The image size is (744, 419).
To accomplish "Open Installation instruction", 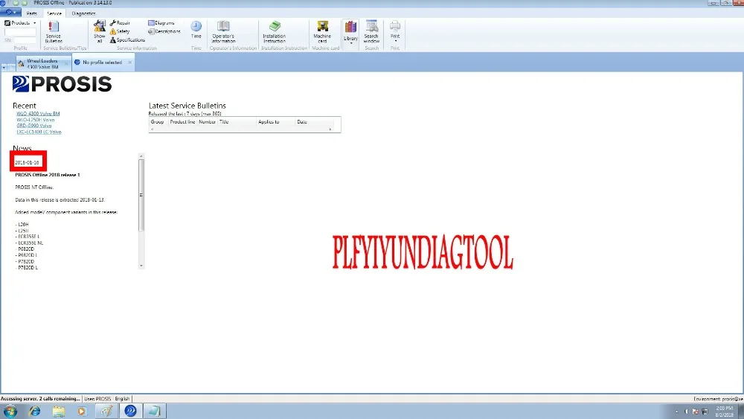I will [275, 32].
